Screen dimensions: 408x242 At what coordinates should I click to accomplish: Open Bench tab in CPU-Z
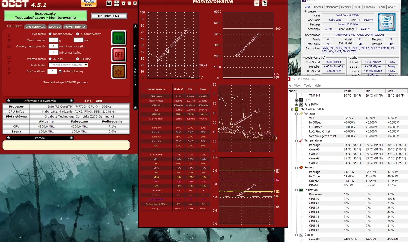(x=381, y=7)
